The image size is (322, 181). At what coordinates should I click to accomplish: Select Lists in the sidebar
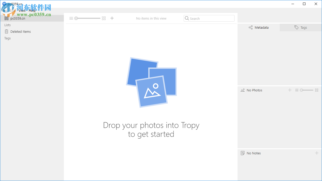[x=7, y=25]
